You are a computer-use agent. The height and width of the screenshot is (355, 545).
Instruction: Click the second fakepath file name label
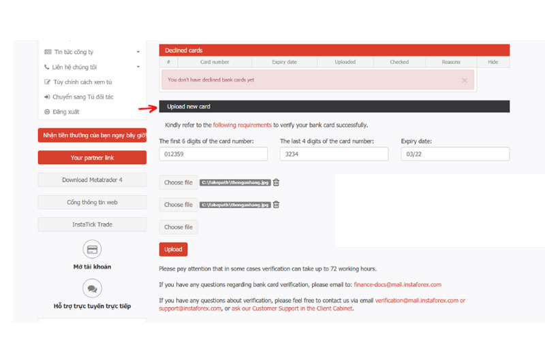coord(235,205)
